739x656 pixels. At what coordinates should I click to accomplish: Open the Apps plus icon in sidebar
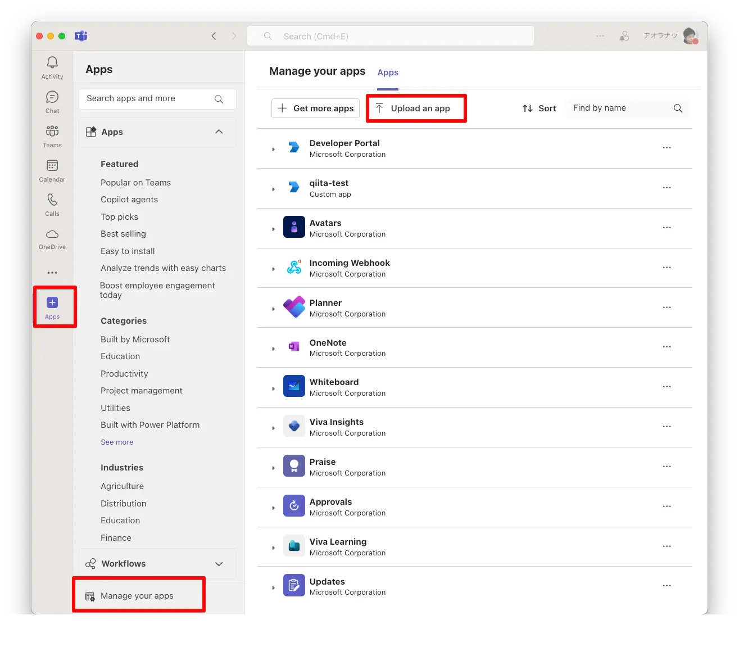(x=52, y=302)
